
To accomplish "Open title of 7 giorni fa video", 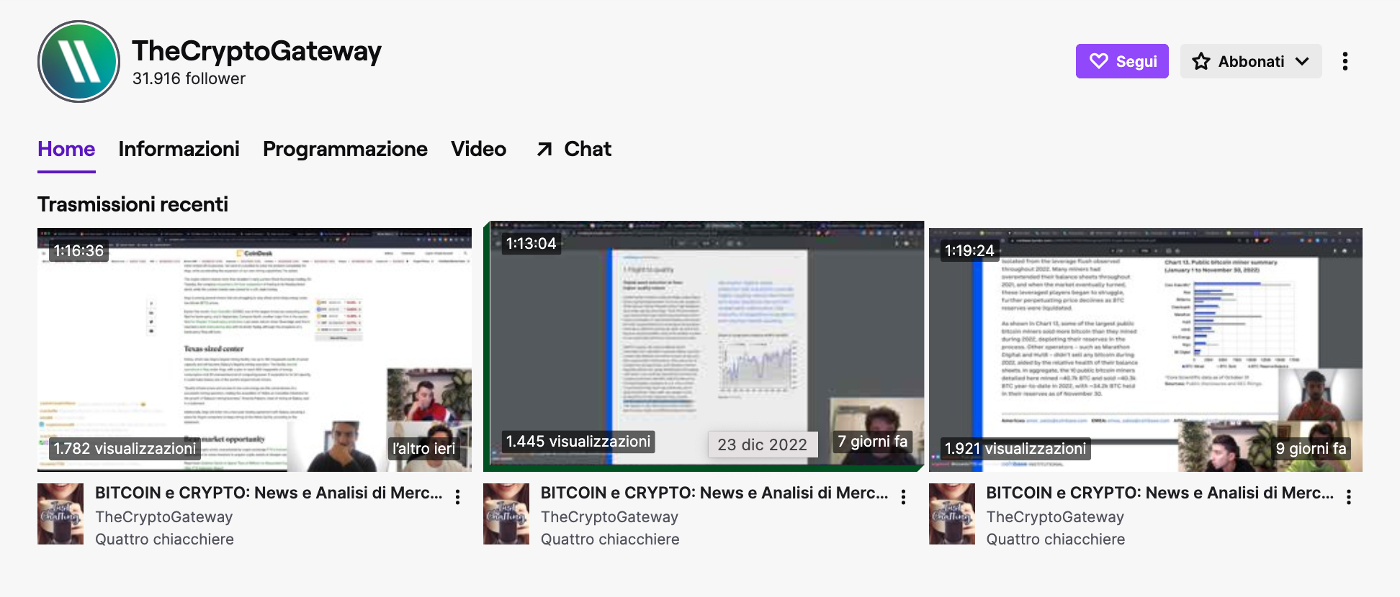I will point(714,493).
